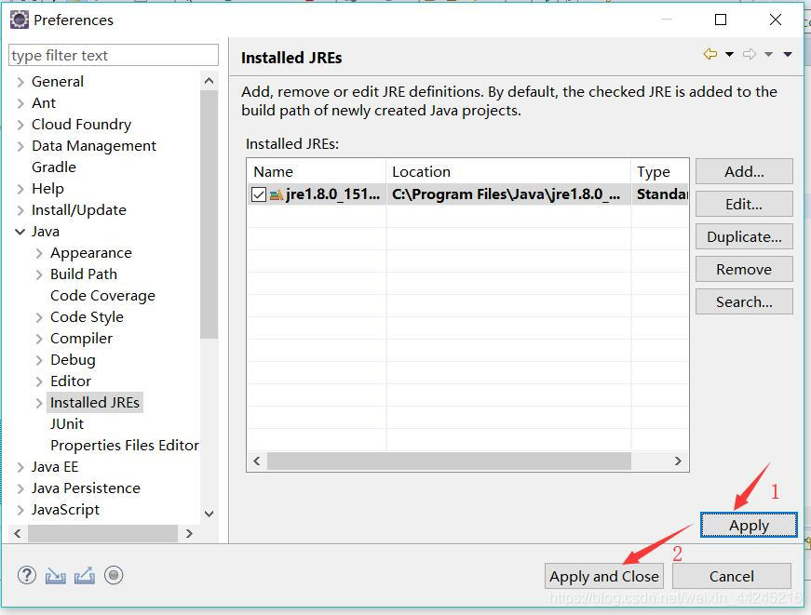The width and height of the screenshot is (811, 615).
Task: Open the Back history dropdown arrow
Action: (x=729, y=54)
